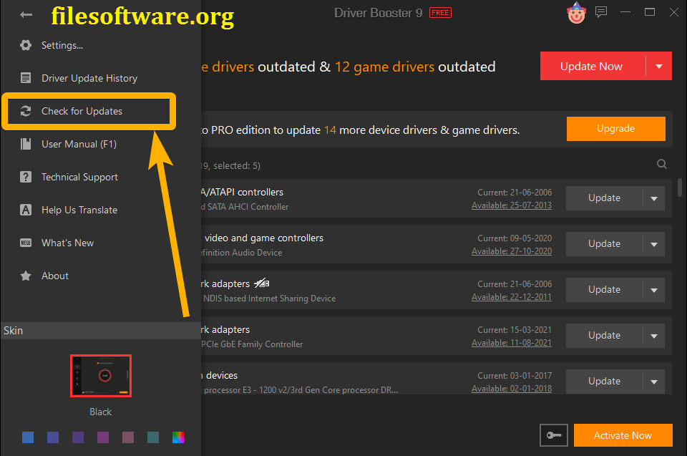The width and height of the screenshot is (687, 456).
Task: Select Check for Updates
Action: pyautogui.click(x=82, y=111)
